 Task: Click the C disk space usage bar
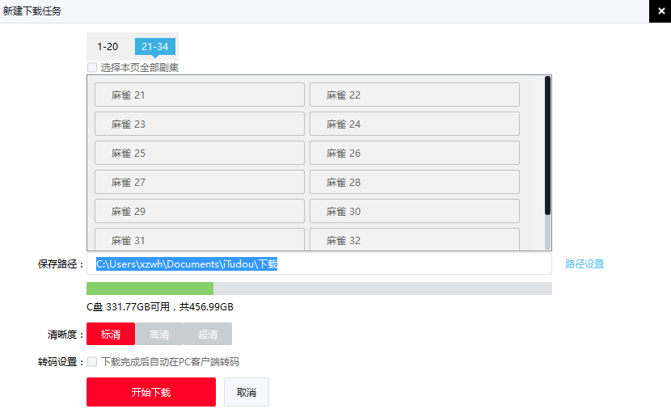click(319, 289)
